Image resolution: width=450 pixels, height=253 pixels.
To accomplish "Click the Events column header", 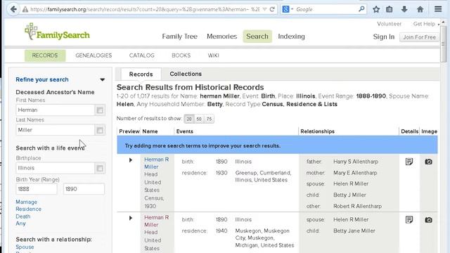I will 184,131.
